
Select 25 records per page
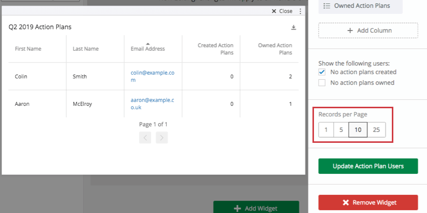[376, 130]
